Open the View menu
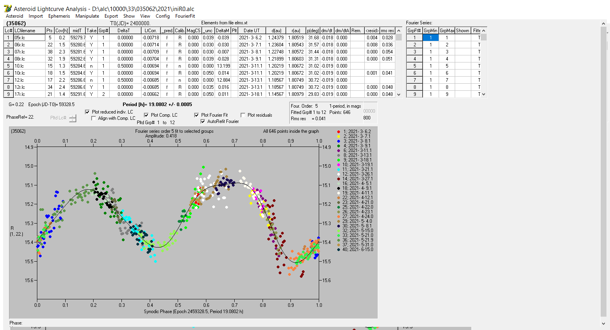Viewport: 610px width, 330px height. pos(145,16)
